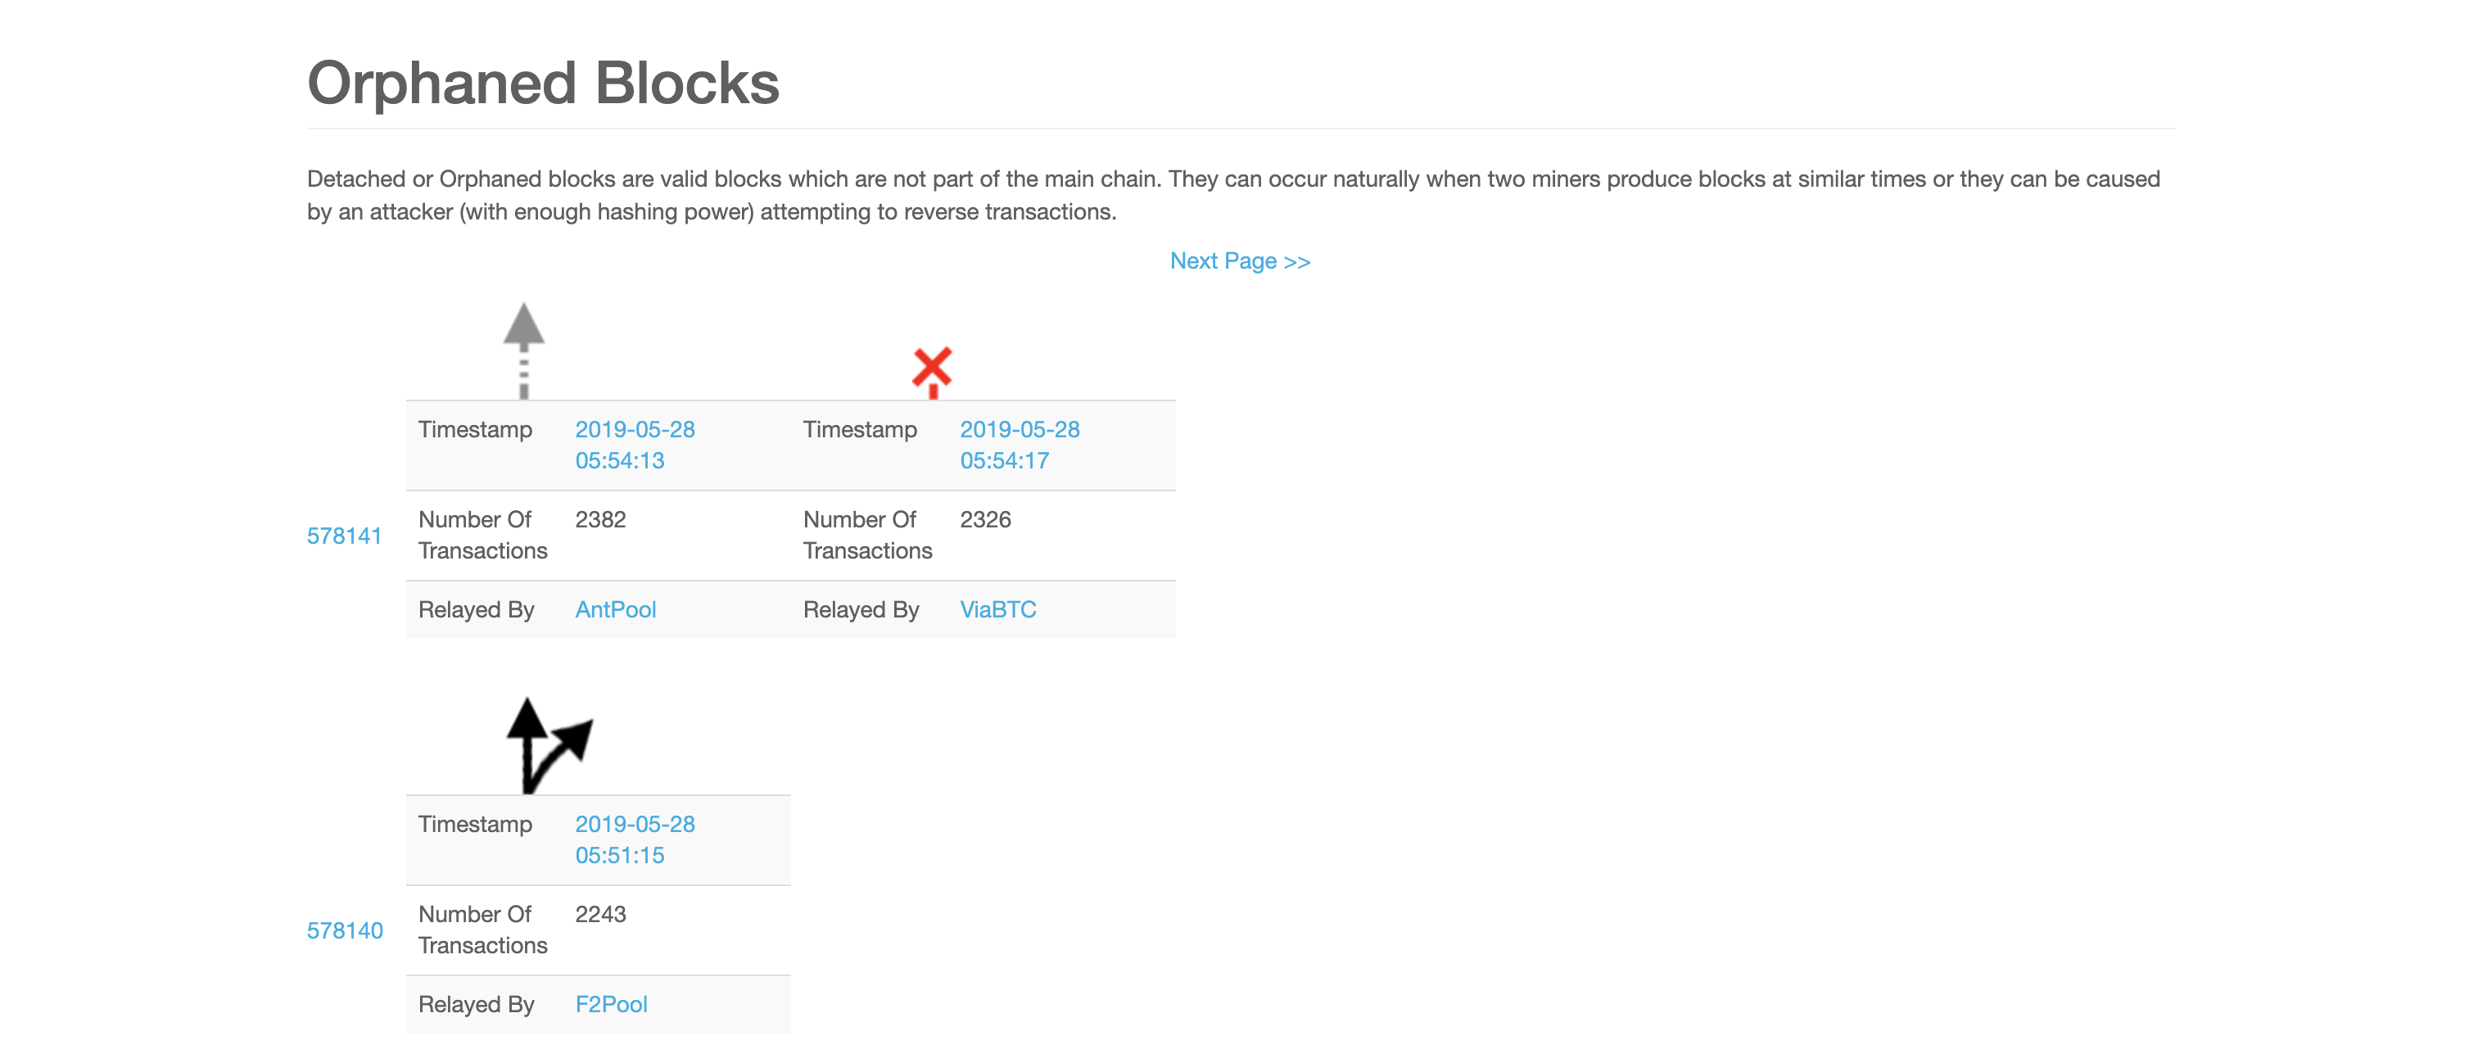Click the black forked arrows icon

click(549, 745)
